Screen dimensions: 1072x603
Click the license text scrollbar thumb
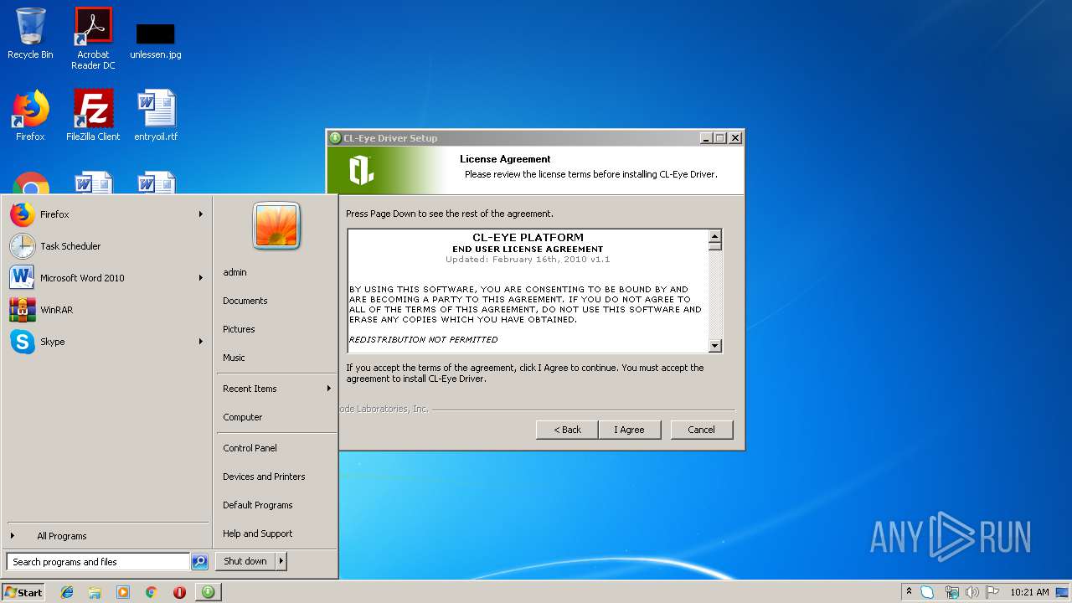pos(714,246)
